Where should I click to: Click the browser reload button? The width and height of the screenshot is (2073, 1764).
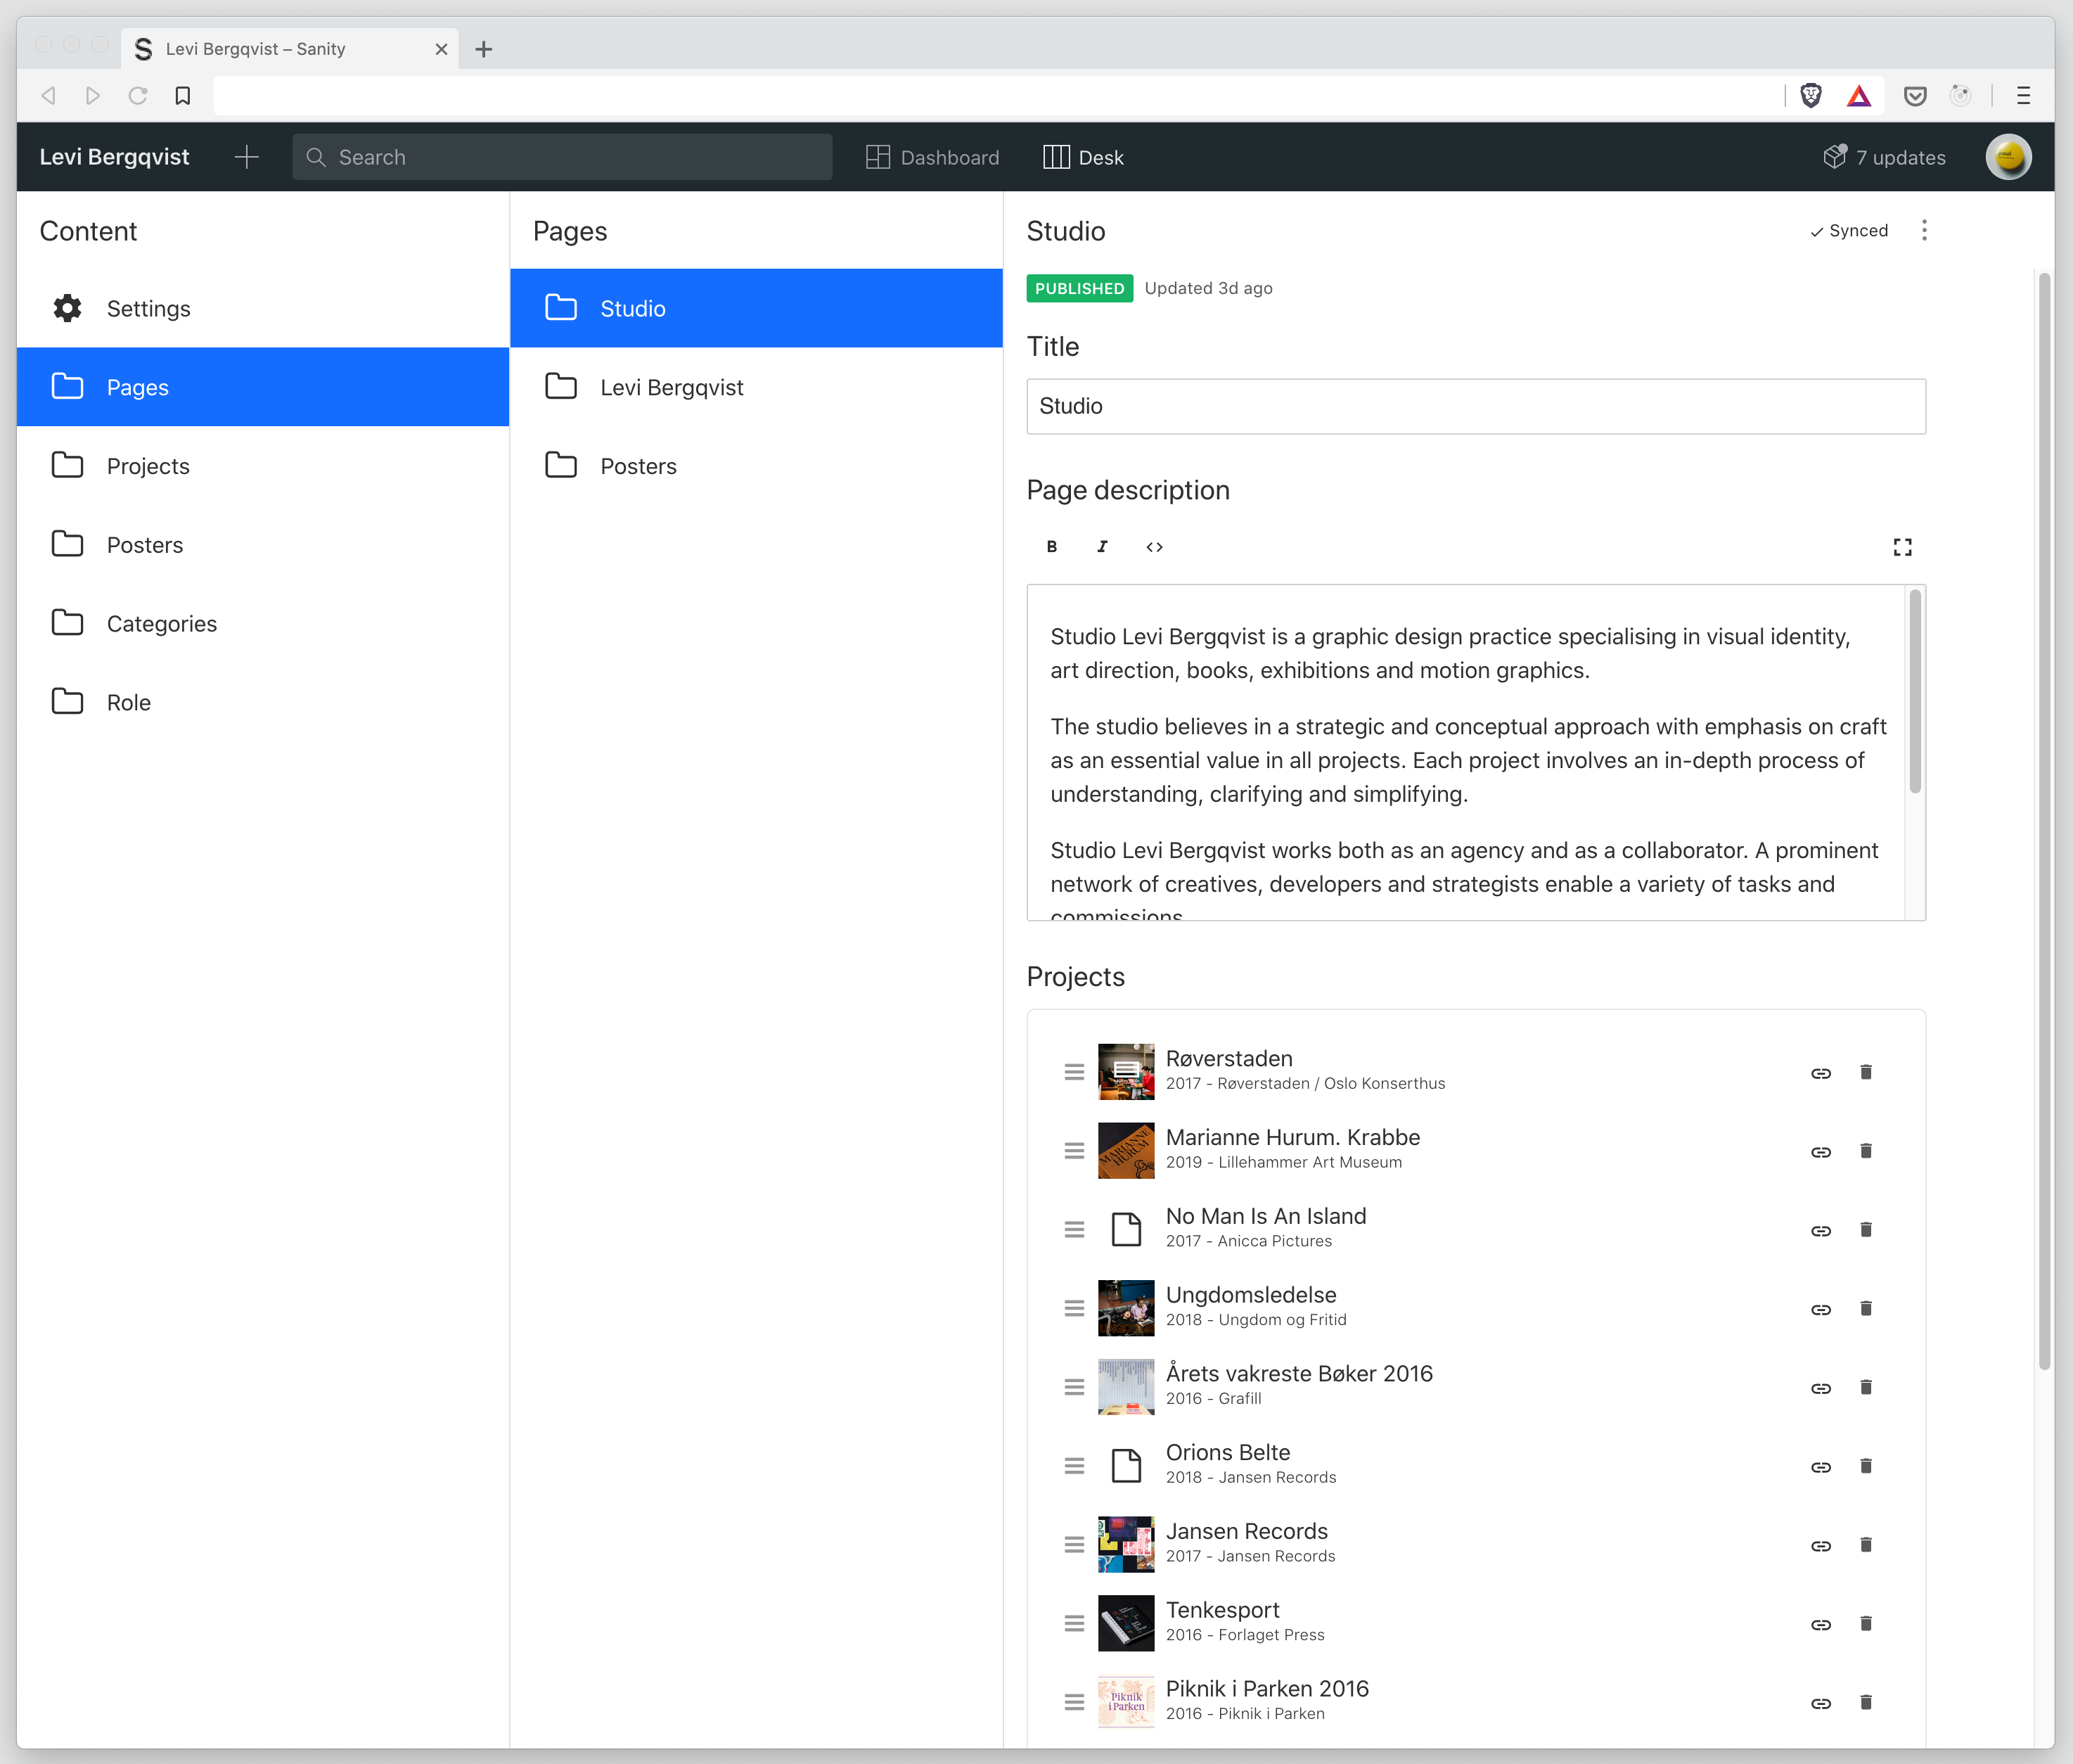pos(138,96)
